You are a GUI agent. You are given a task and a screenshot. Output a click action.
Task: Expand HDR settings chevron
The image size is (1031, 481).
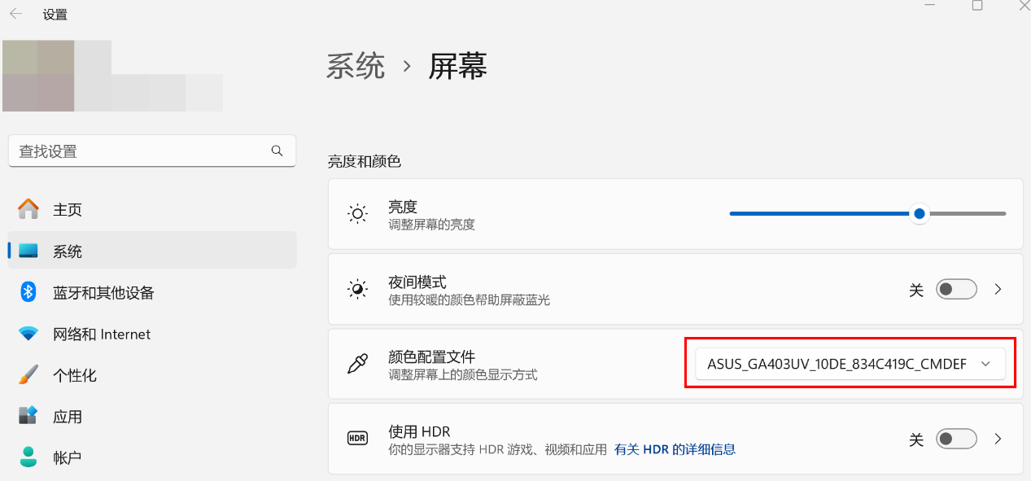pos(998,439)
